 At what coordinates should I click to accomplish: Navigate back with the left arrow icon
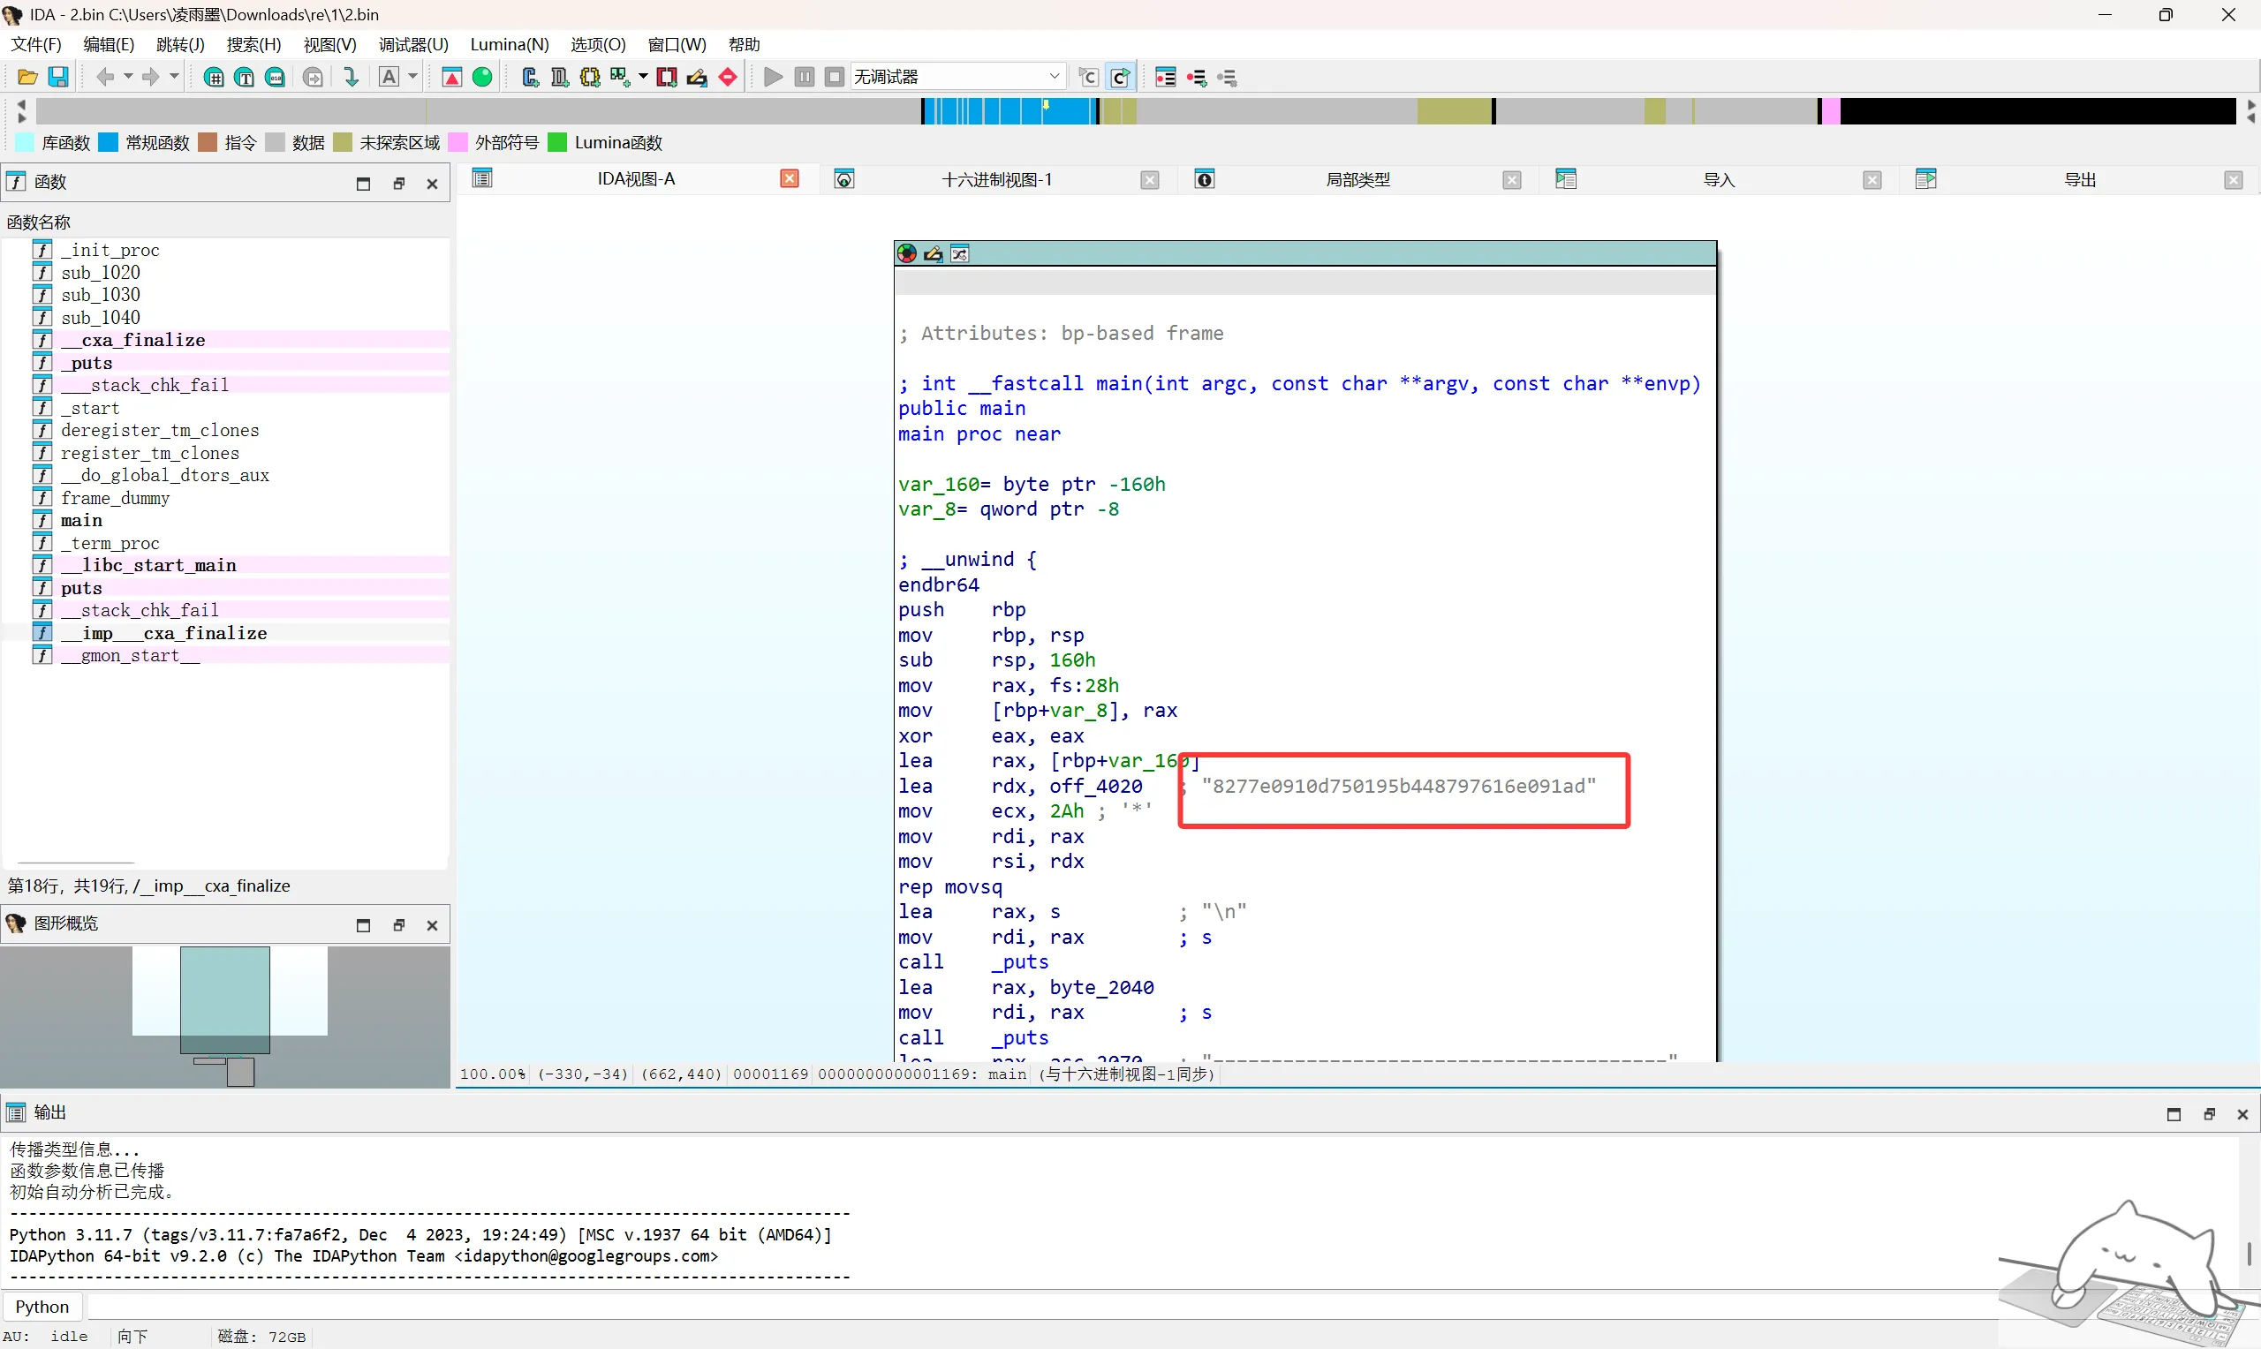[105, 78]
